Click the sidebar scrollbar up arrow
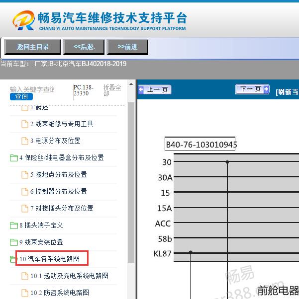The width and height of the screenshot is (299, 299). (131, 84)
